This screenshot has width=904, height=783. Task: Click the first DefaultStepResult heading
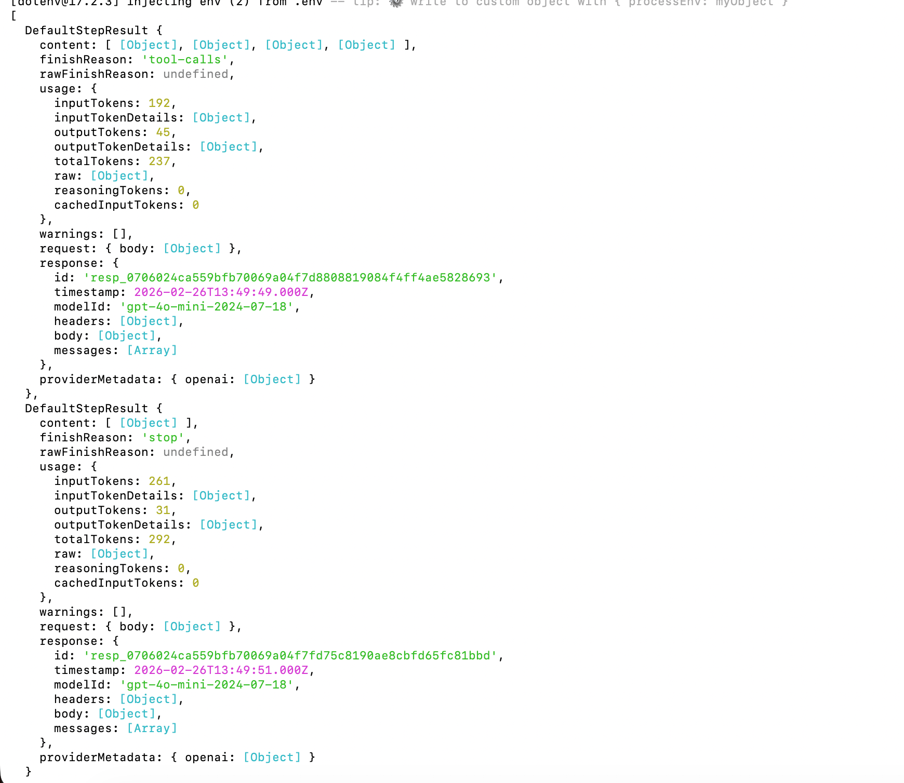coord(86,31)
